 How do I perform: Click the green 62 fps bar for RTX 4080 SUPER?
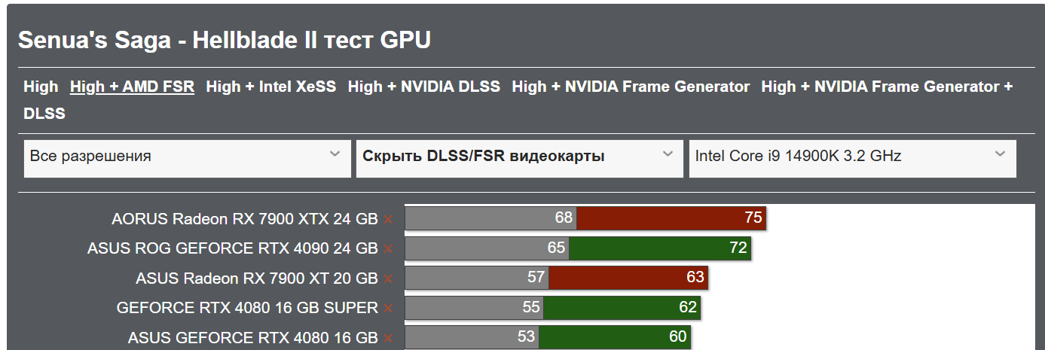tap(622, 307)
